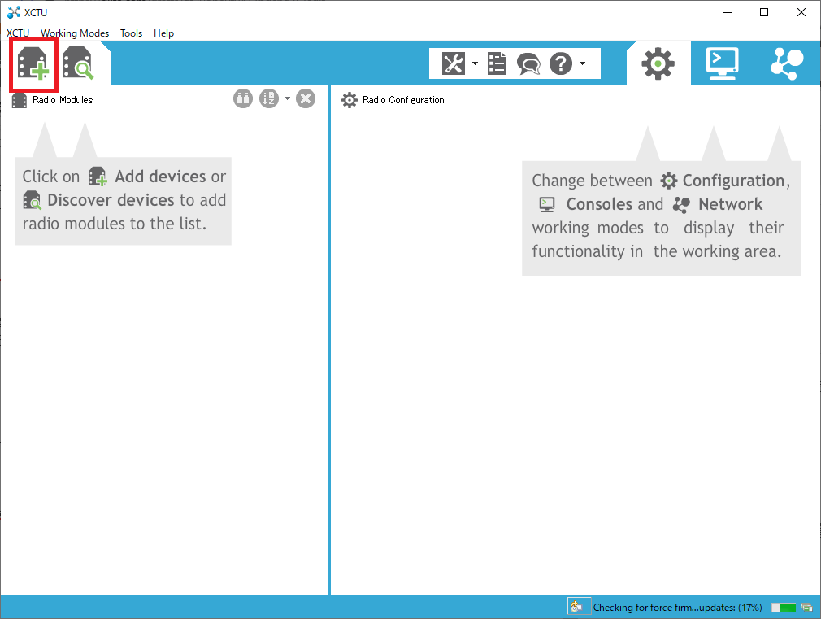Click the Checking for force firmware updates text
The height and width of the screenshot is (619, 821).
pos(678,608)
